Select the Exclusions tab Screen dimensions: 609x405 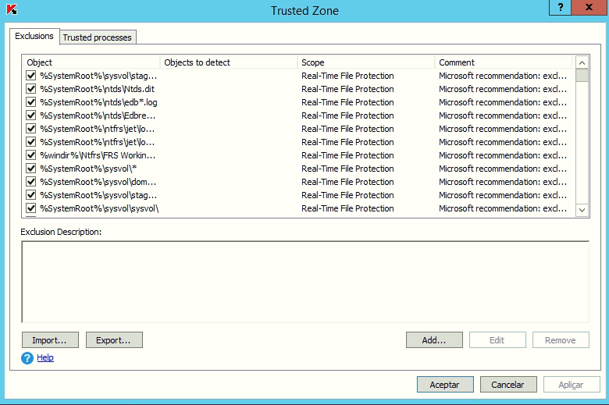pos(34,36)
